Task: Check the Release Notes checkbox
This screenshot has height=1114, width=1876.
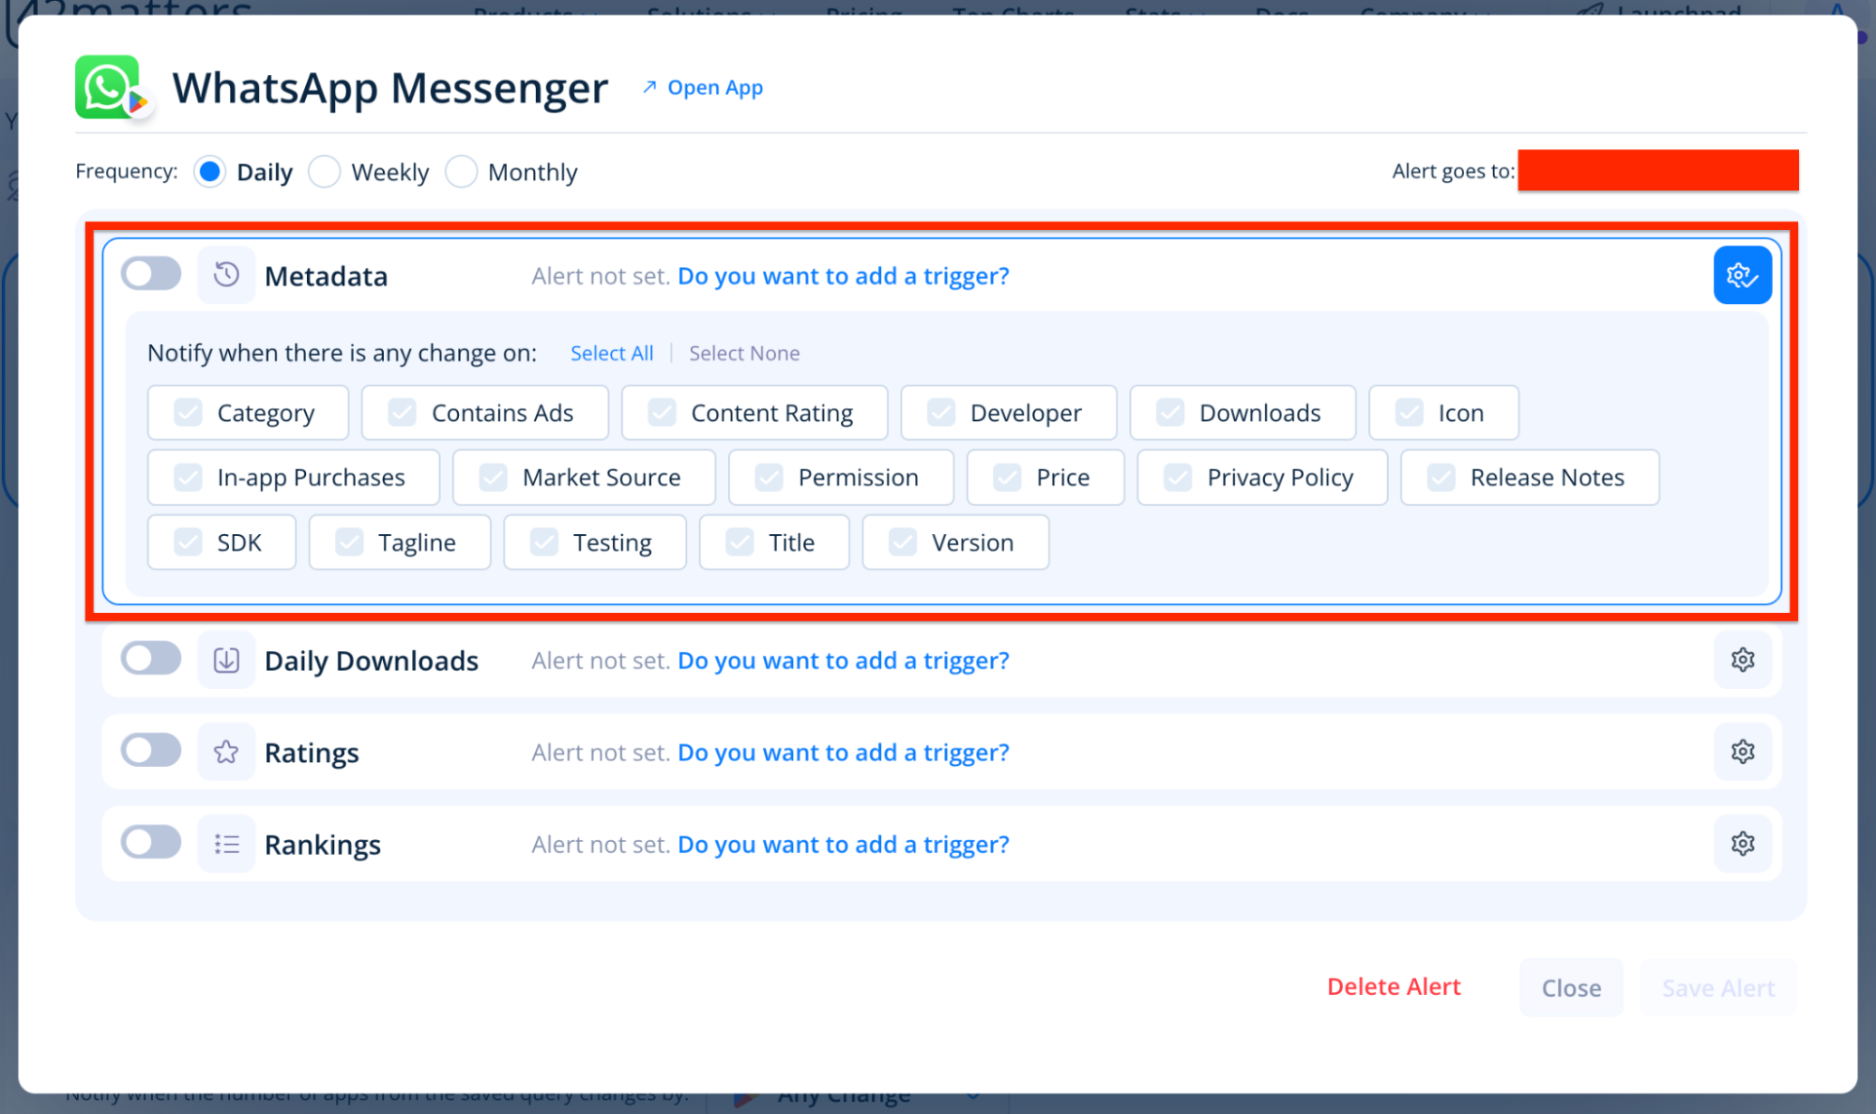Action: 1441,478
